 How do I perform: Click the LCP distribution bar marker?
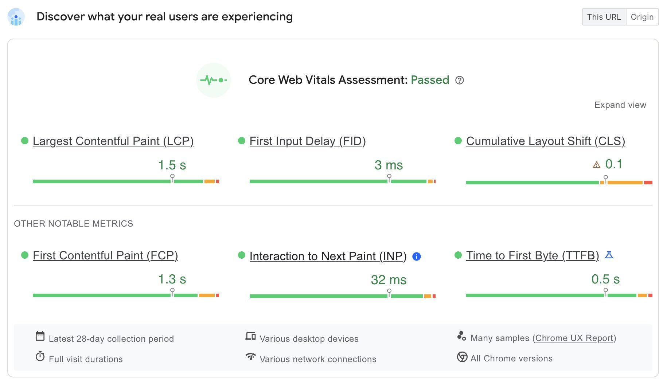tap(172, 178)
